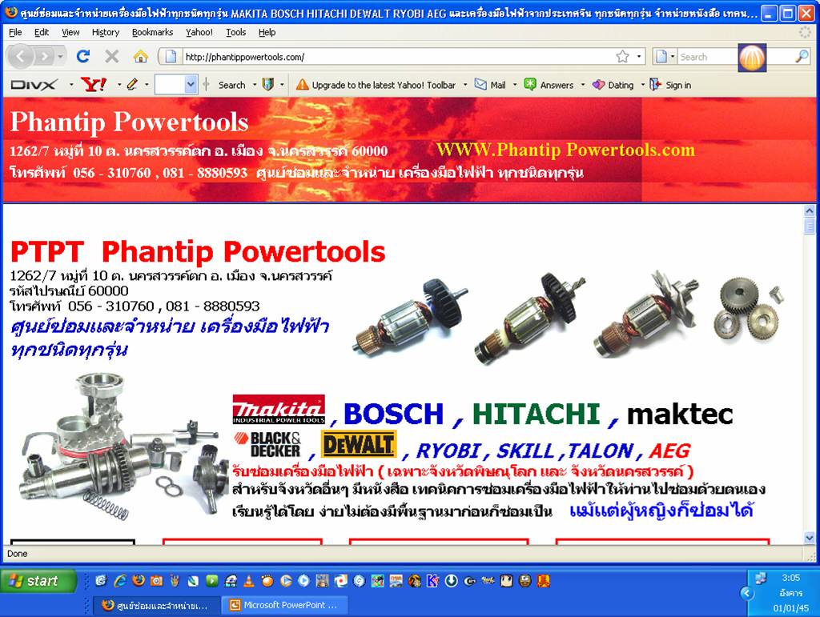Open the Answers dropdown arrow
Image resolution: width=820 pixels, height=617 pixels.
583,85
